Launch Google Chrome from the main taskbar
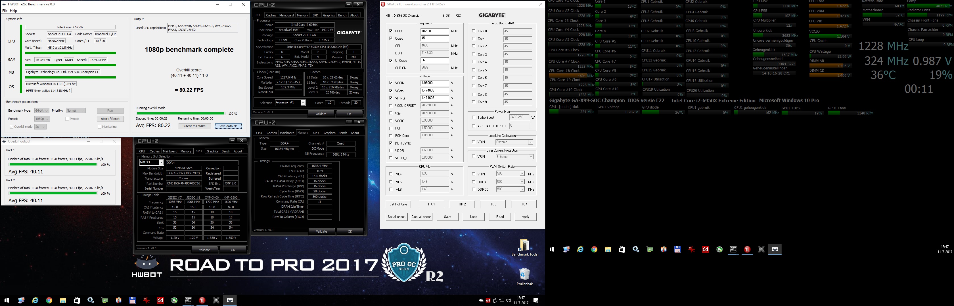 (49, 300)
